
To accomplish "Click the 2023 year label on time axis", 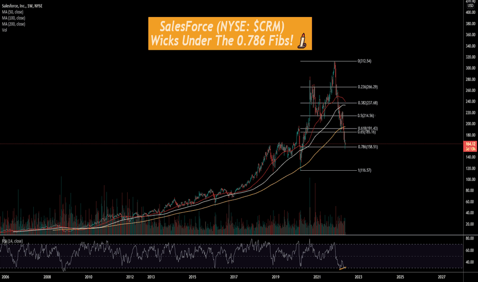I will [358, 277].
